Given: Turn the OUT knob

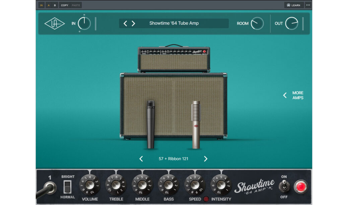Looking at the screenshot, I should click(x=292, y=23).
